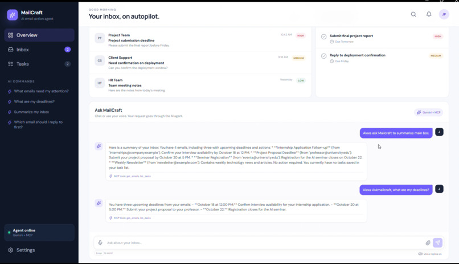Open the JP profile avatar
Screen dimensions: 459x264
tap(444, 14)
